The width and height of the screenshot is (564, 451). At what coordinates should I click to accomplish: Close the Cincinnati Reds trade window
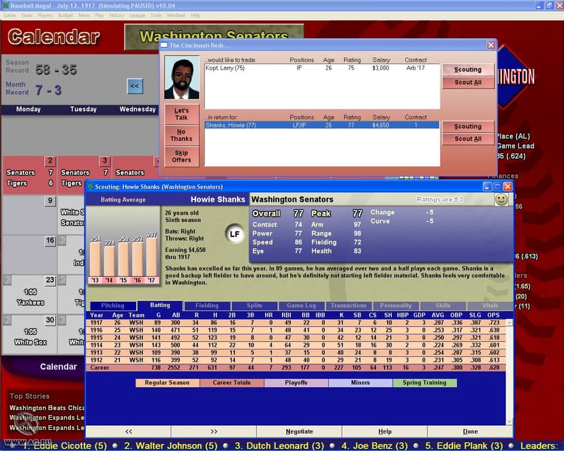[491, 46]
